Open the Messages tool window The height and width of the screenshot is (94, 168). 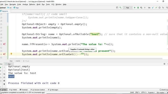tap(53, 90)
